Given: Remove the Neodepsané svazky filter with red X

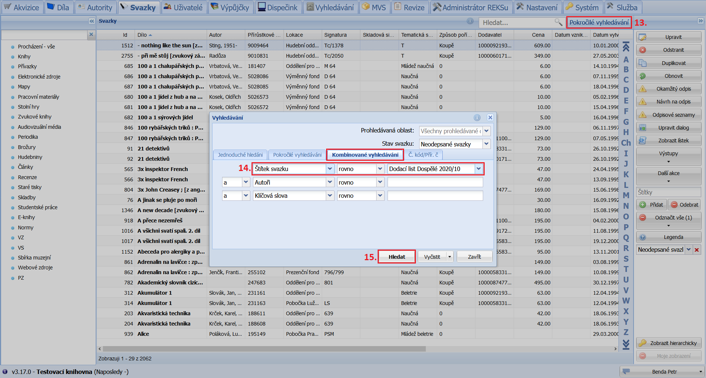Looking at the screenshot, I should [x=697, y=250].
